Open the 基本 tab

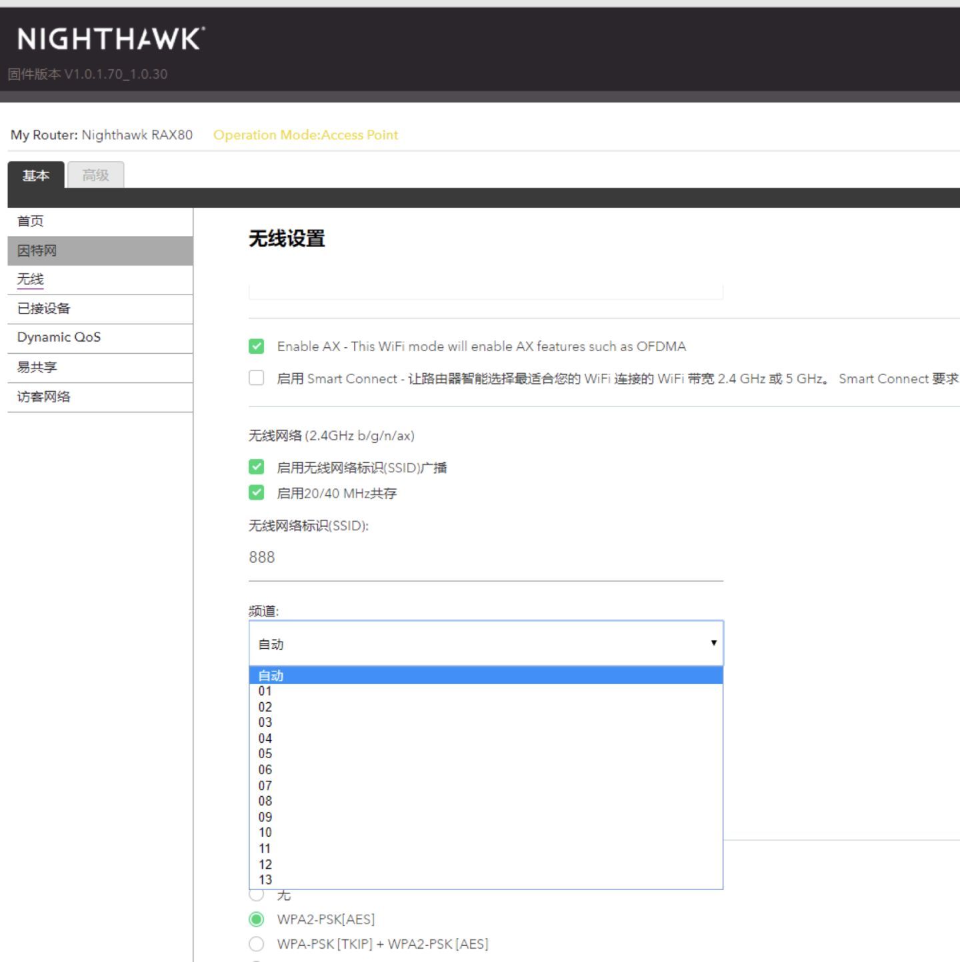36,175
